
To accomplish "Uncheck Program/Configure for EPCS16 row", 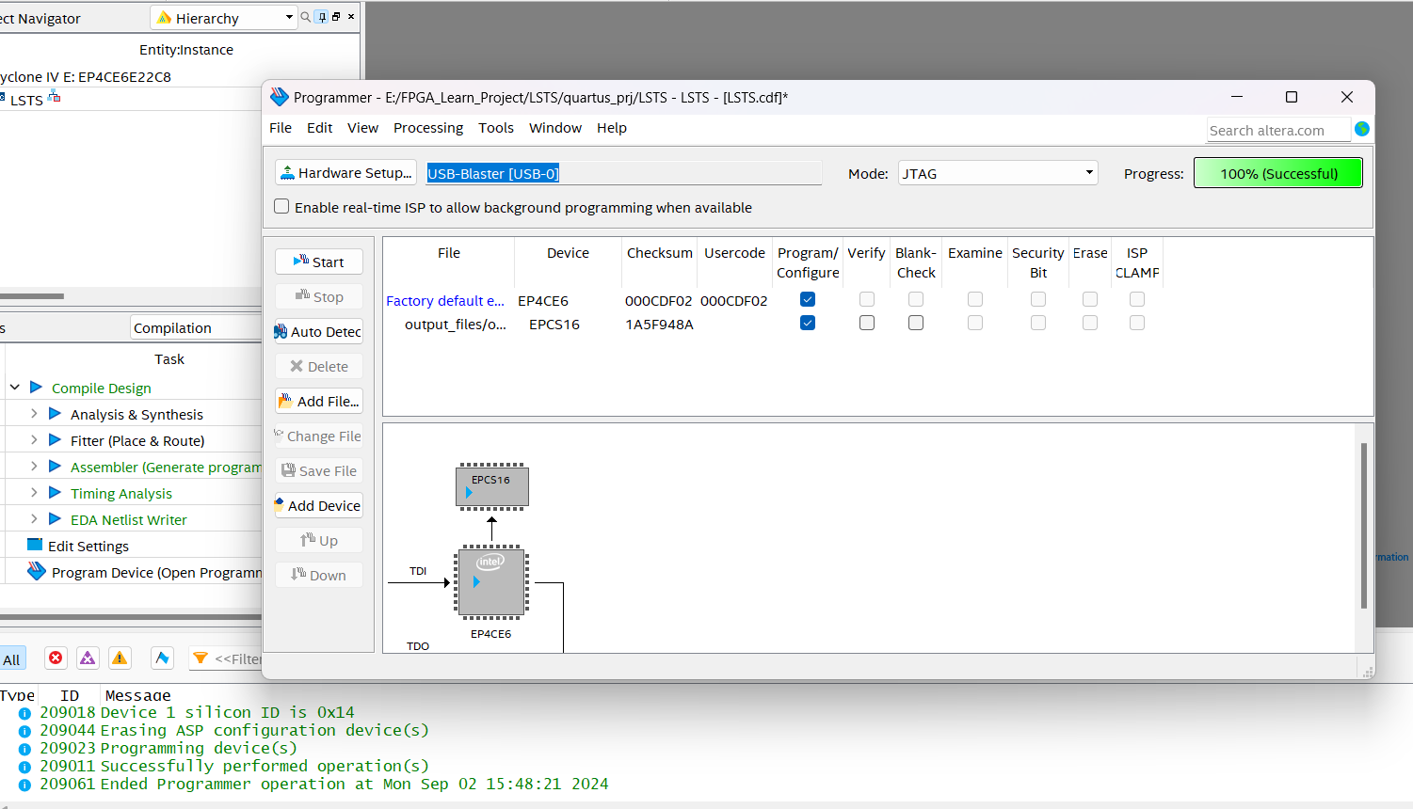I will tap(808, 323).
